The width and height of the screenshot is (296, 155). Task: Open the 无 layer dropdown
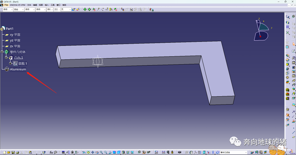click(66, 10)
